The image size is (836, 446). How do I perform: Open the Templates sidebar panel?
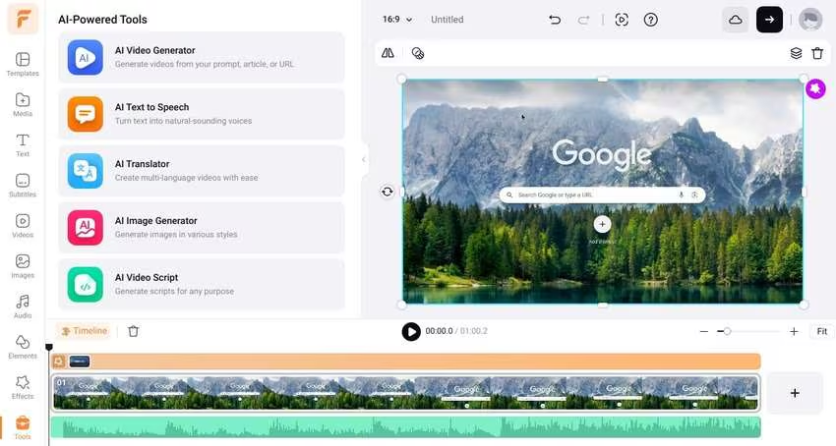click(23, 64)
